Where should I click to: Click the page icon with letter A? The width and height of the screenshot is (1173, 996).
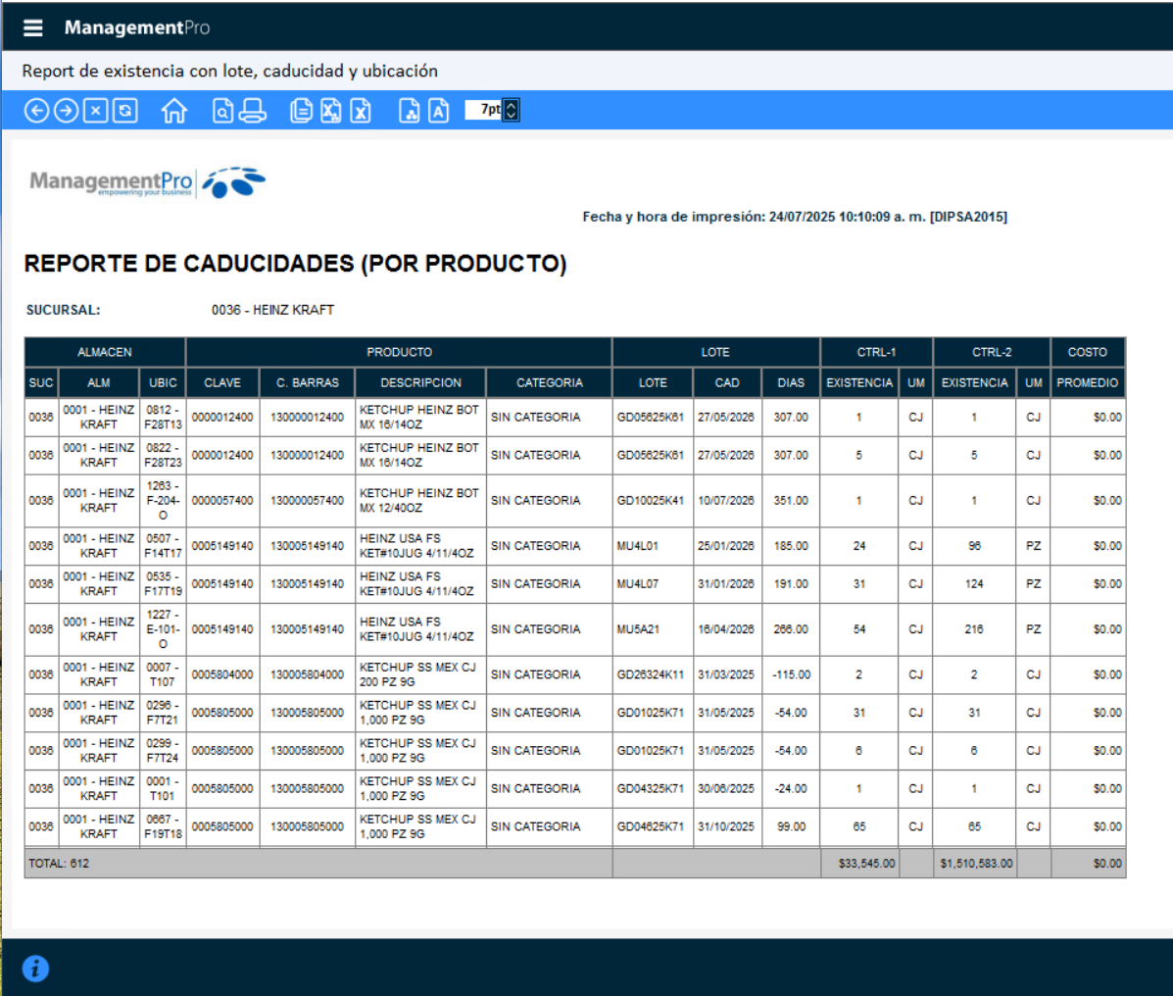pos(438,111)
